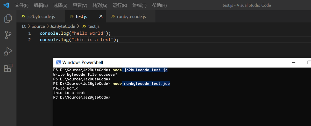The width and height of the screenshot is (311, 126).
Task: Click the Js2ByteCode breadcrumb segment
Action: [x=63, y=26]
